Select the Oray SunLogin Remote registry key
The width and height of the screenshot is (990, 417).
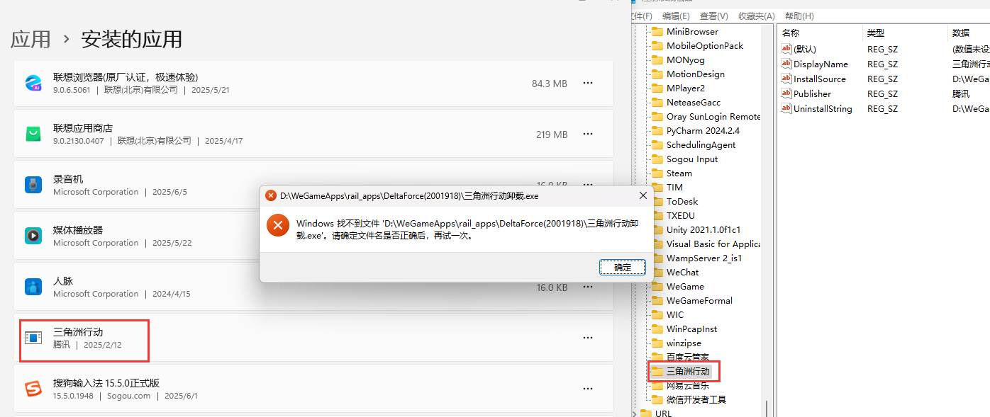[x=713, y=116]
